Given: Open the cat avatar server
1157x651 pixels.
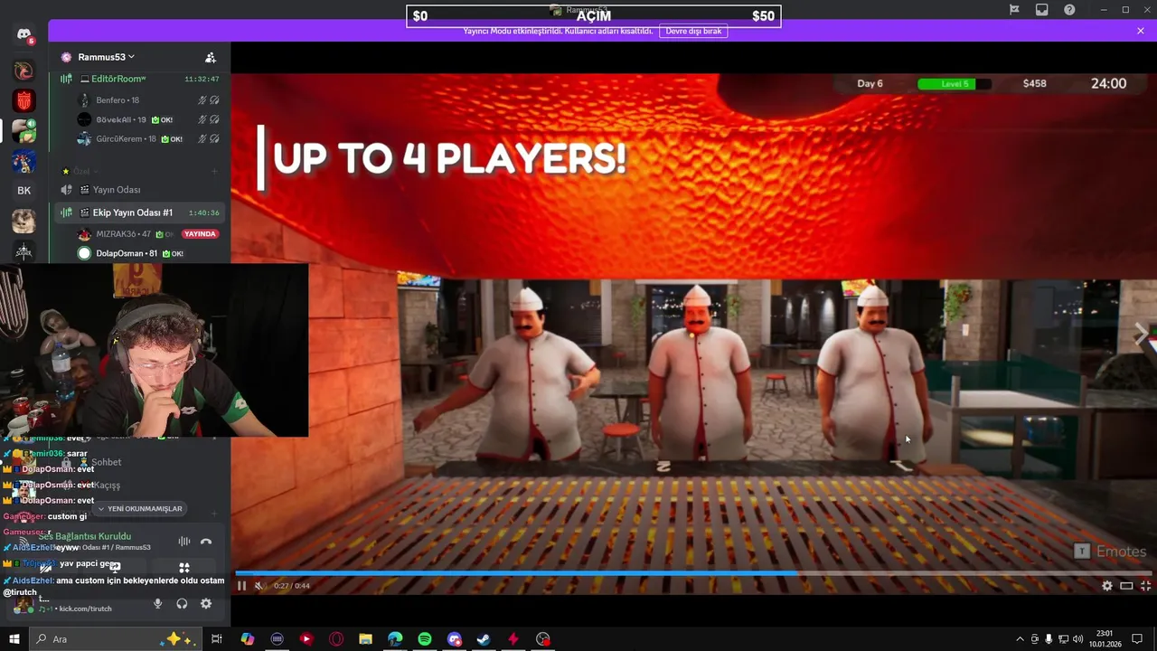Looking at the screenshot, I should point(24,221).
